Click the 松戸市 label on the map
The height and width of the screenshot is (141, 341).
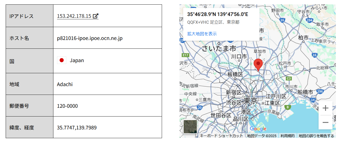coord(285,63)
